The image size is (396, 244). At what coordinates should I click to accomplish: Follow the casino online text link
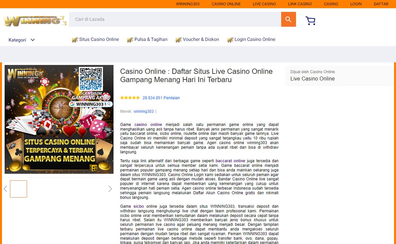[x=148, y=125]
